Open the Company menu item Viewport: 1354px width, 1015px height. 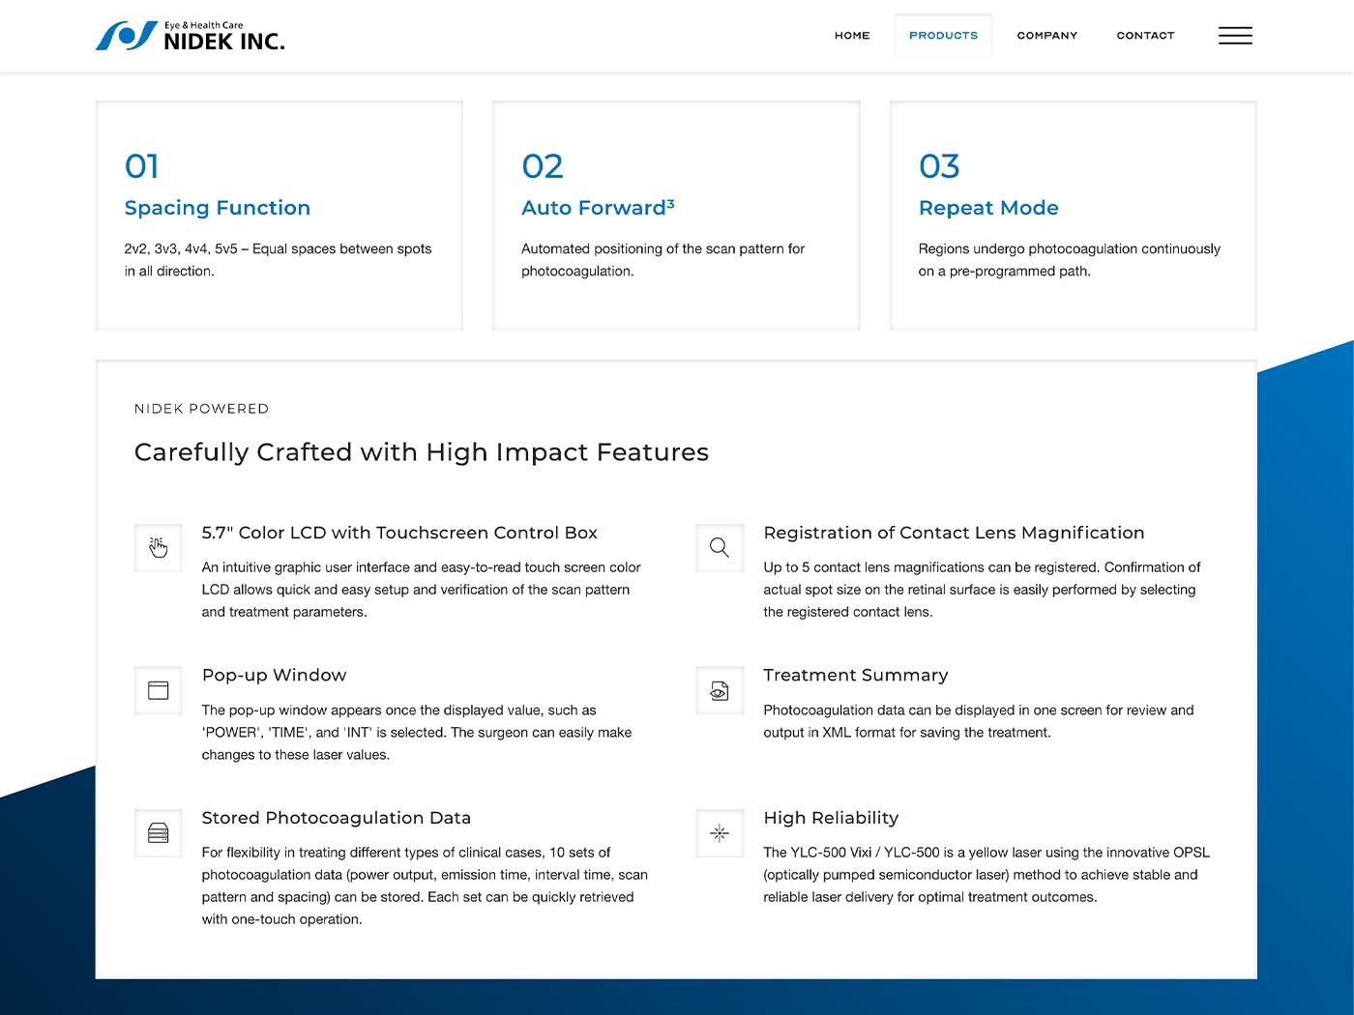tap(1046, 36)
